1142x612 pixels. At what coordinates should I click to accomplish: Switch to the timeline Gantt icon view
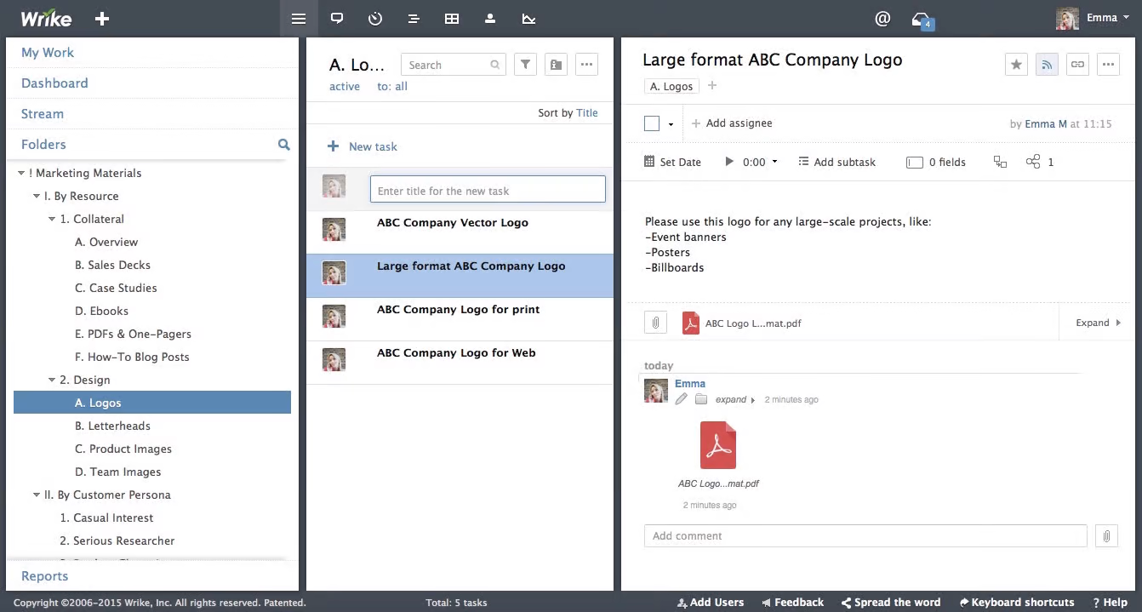click(x=414, y=18)
